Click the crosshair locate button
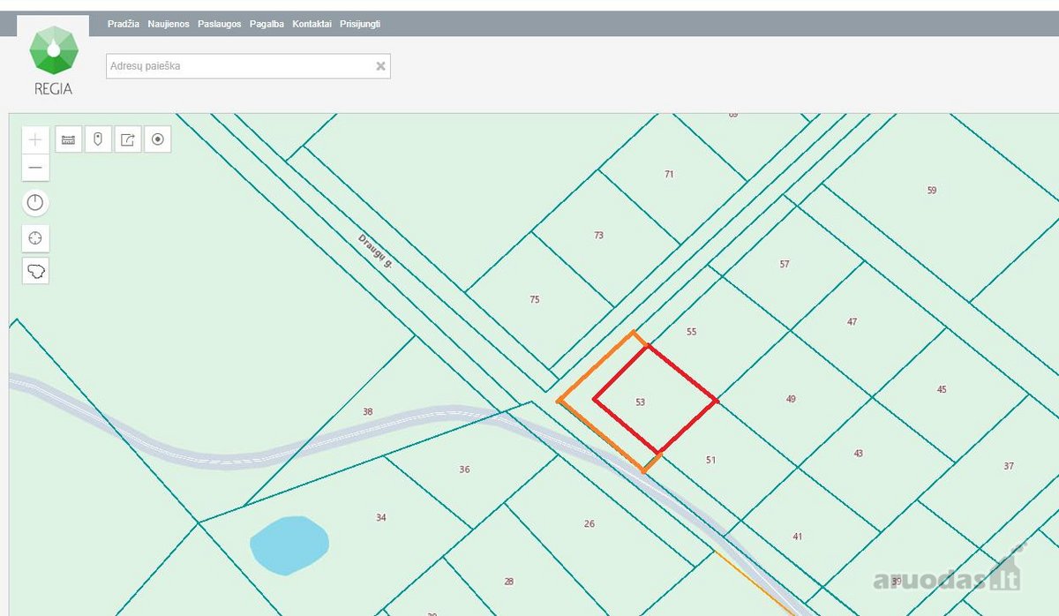This screenshot has width=1059, height=616. 35,237
